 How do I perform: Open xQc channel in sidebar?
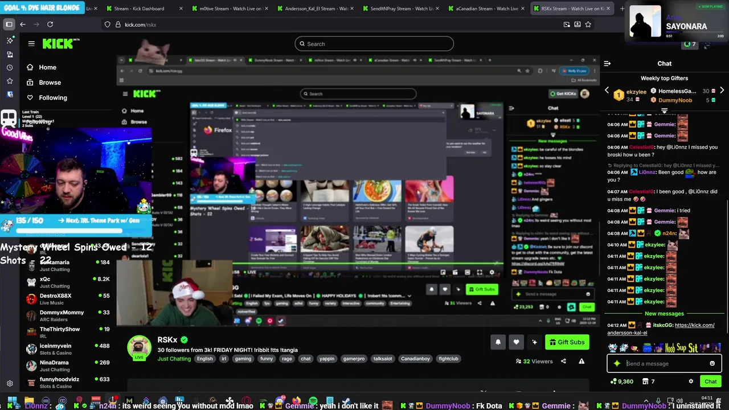68,282
